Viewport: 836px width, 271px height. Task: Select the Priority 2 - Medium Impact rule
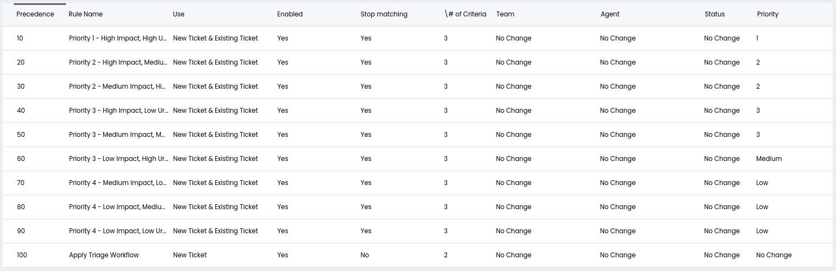click(x=118, y=87)
